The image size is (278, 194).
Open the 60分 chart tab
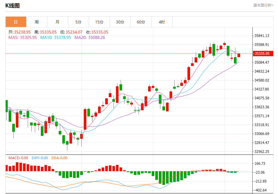click(141, 22)
